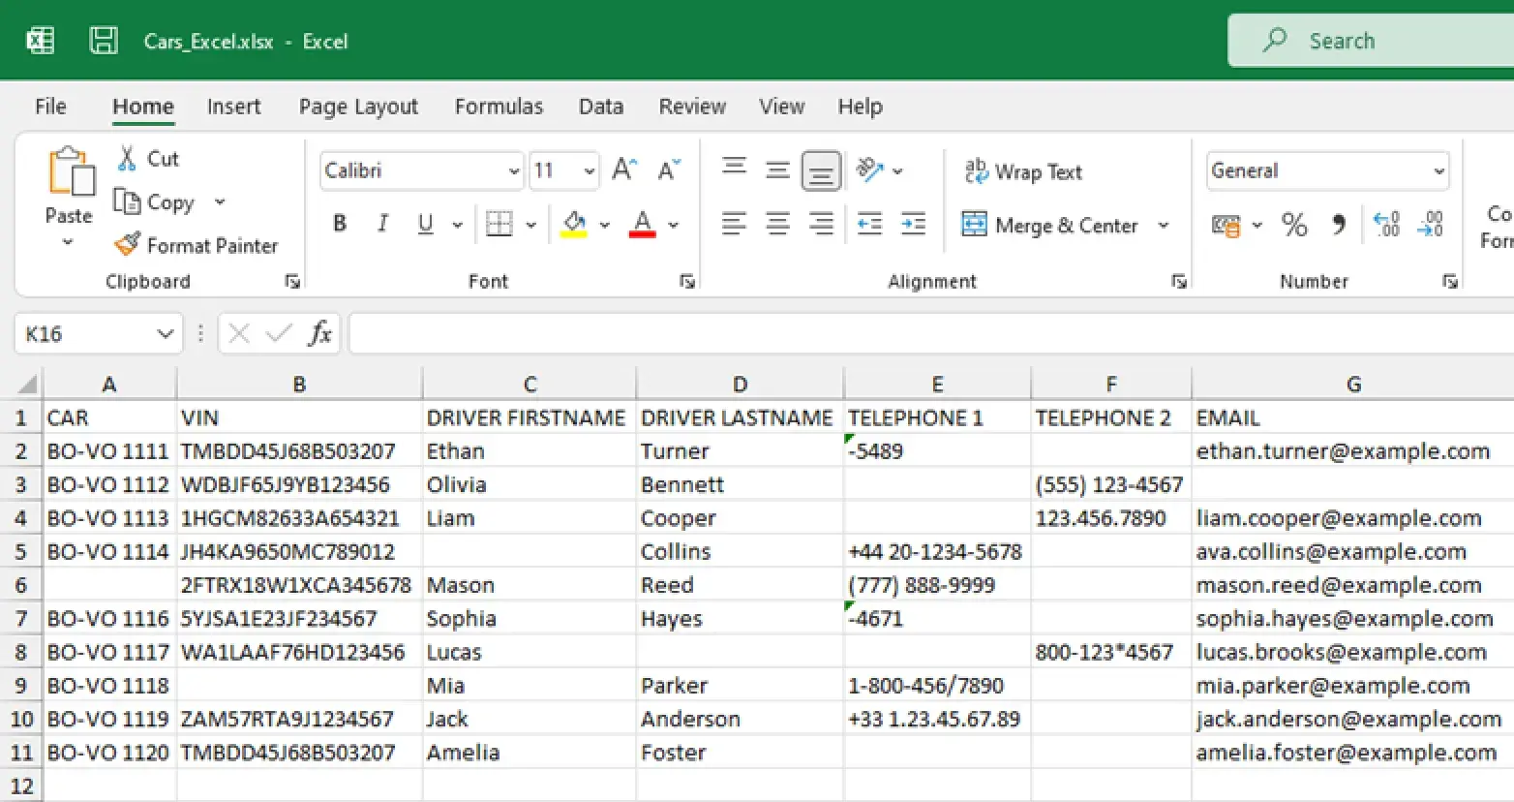Open Font settings dialog launcher

pos(687,282)
